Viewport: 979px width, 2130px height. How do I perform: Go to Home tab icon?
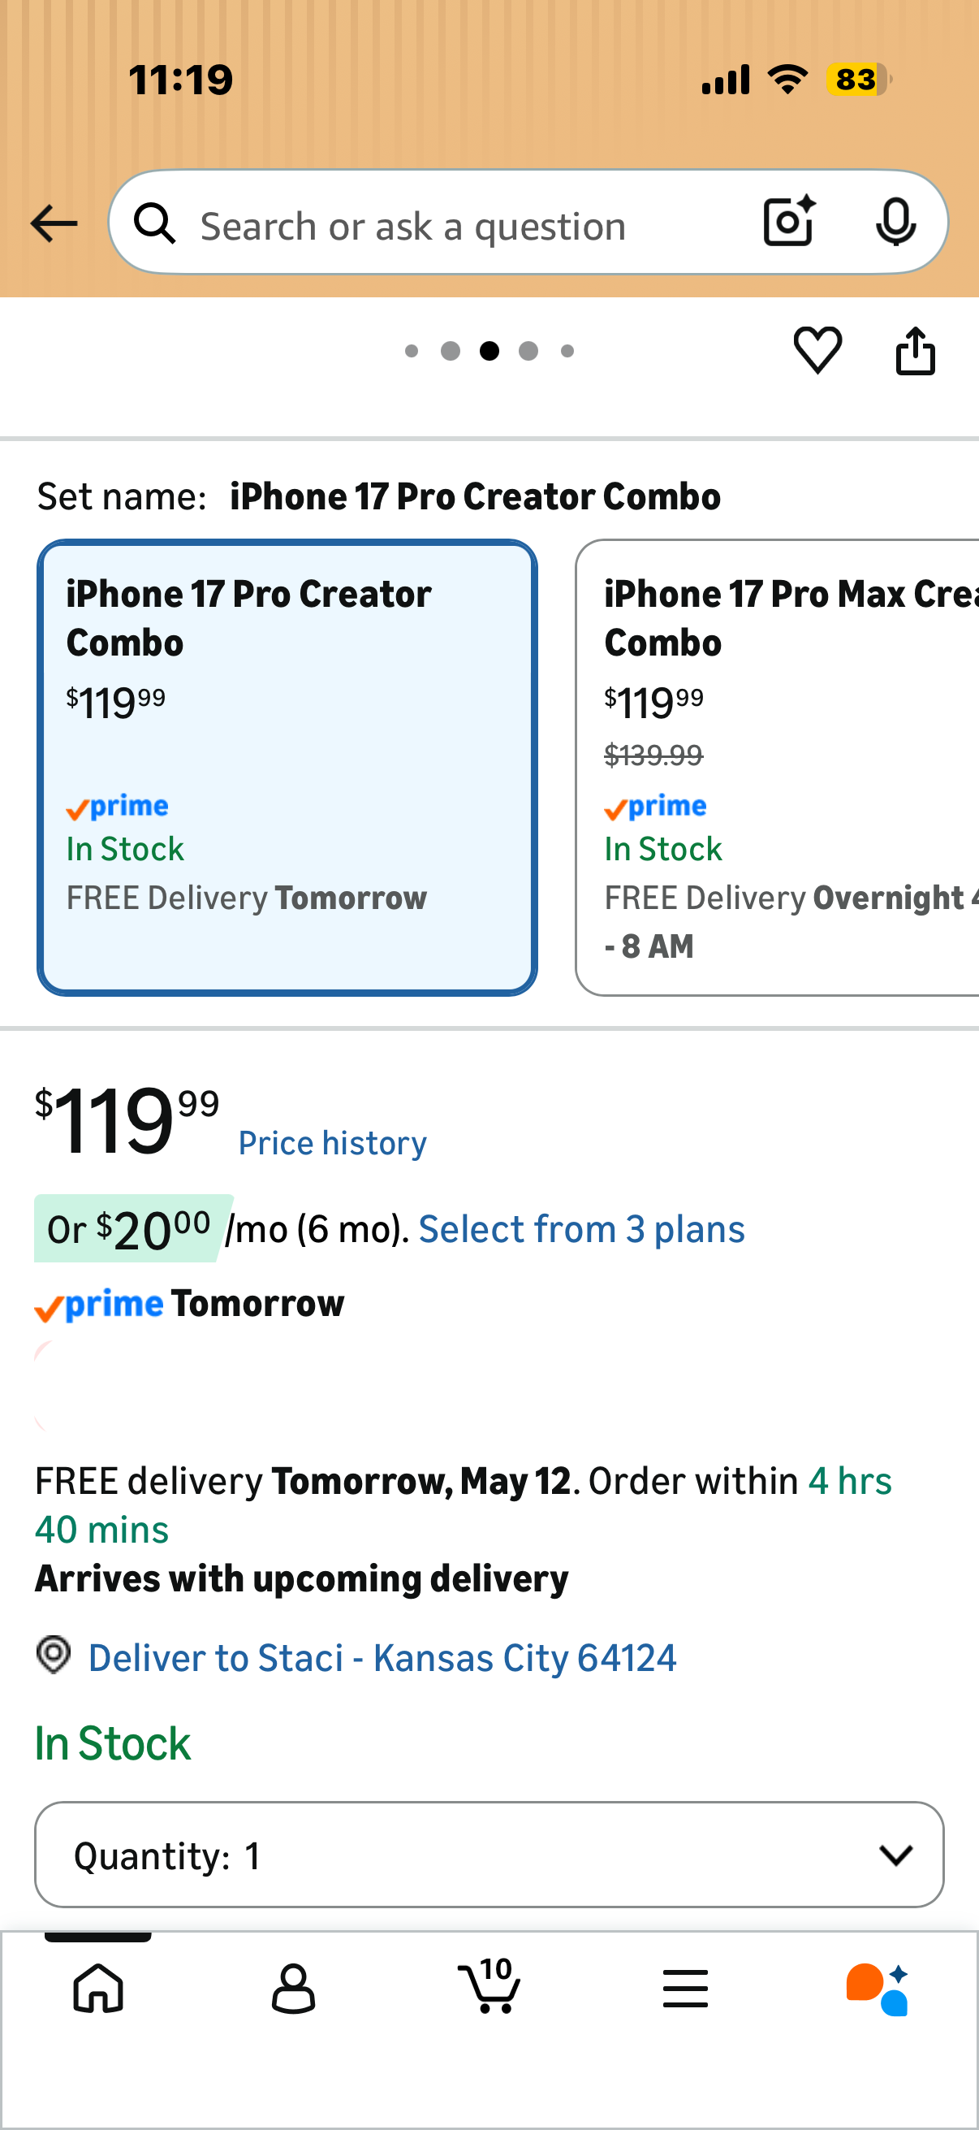(x=98, y=1988)
